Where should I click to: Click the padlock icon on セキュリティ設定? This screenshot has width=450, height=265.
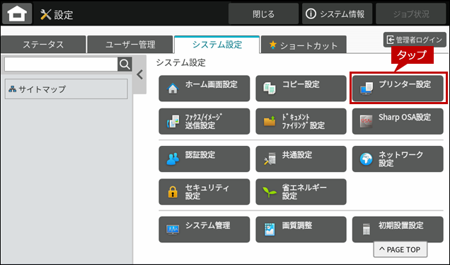tap(173, 192)
